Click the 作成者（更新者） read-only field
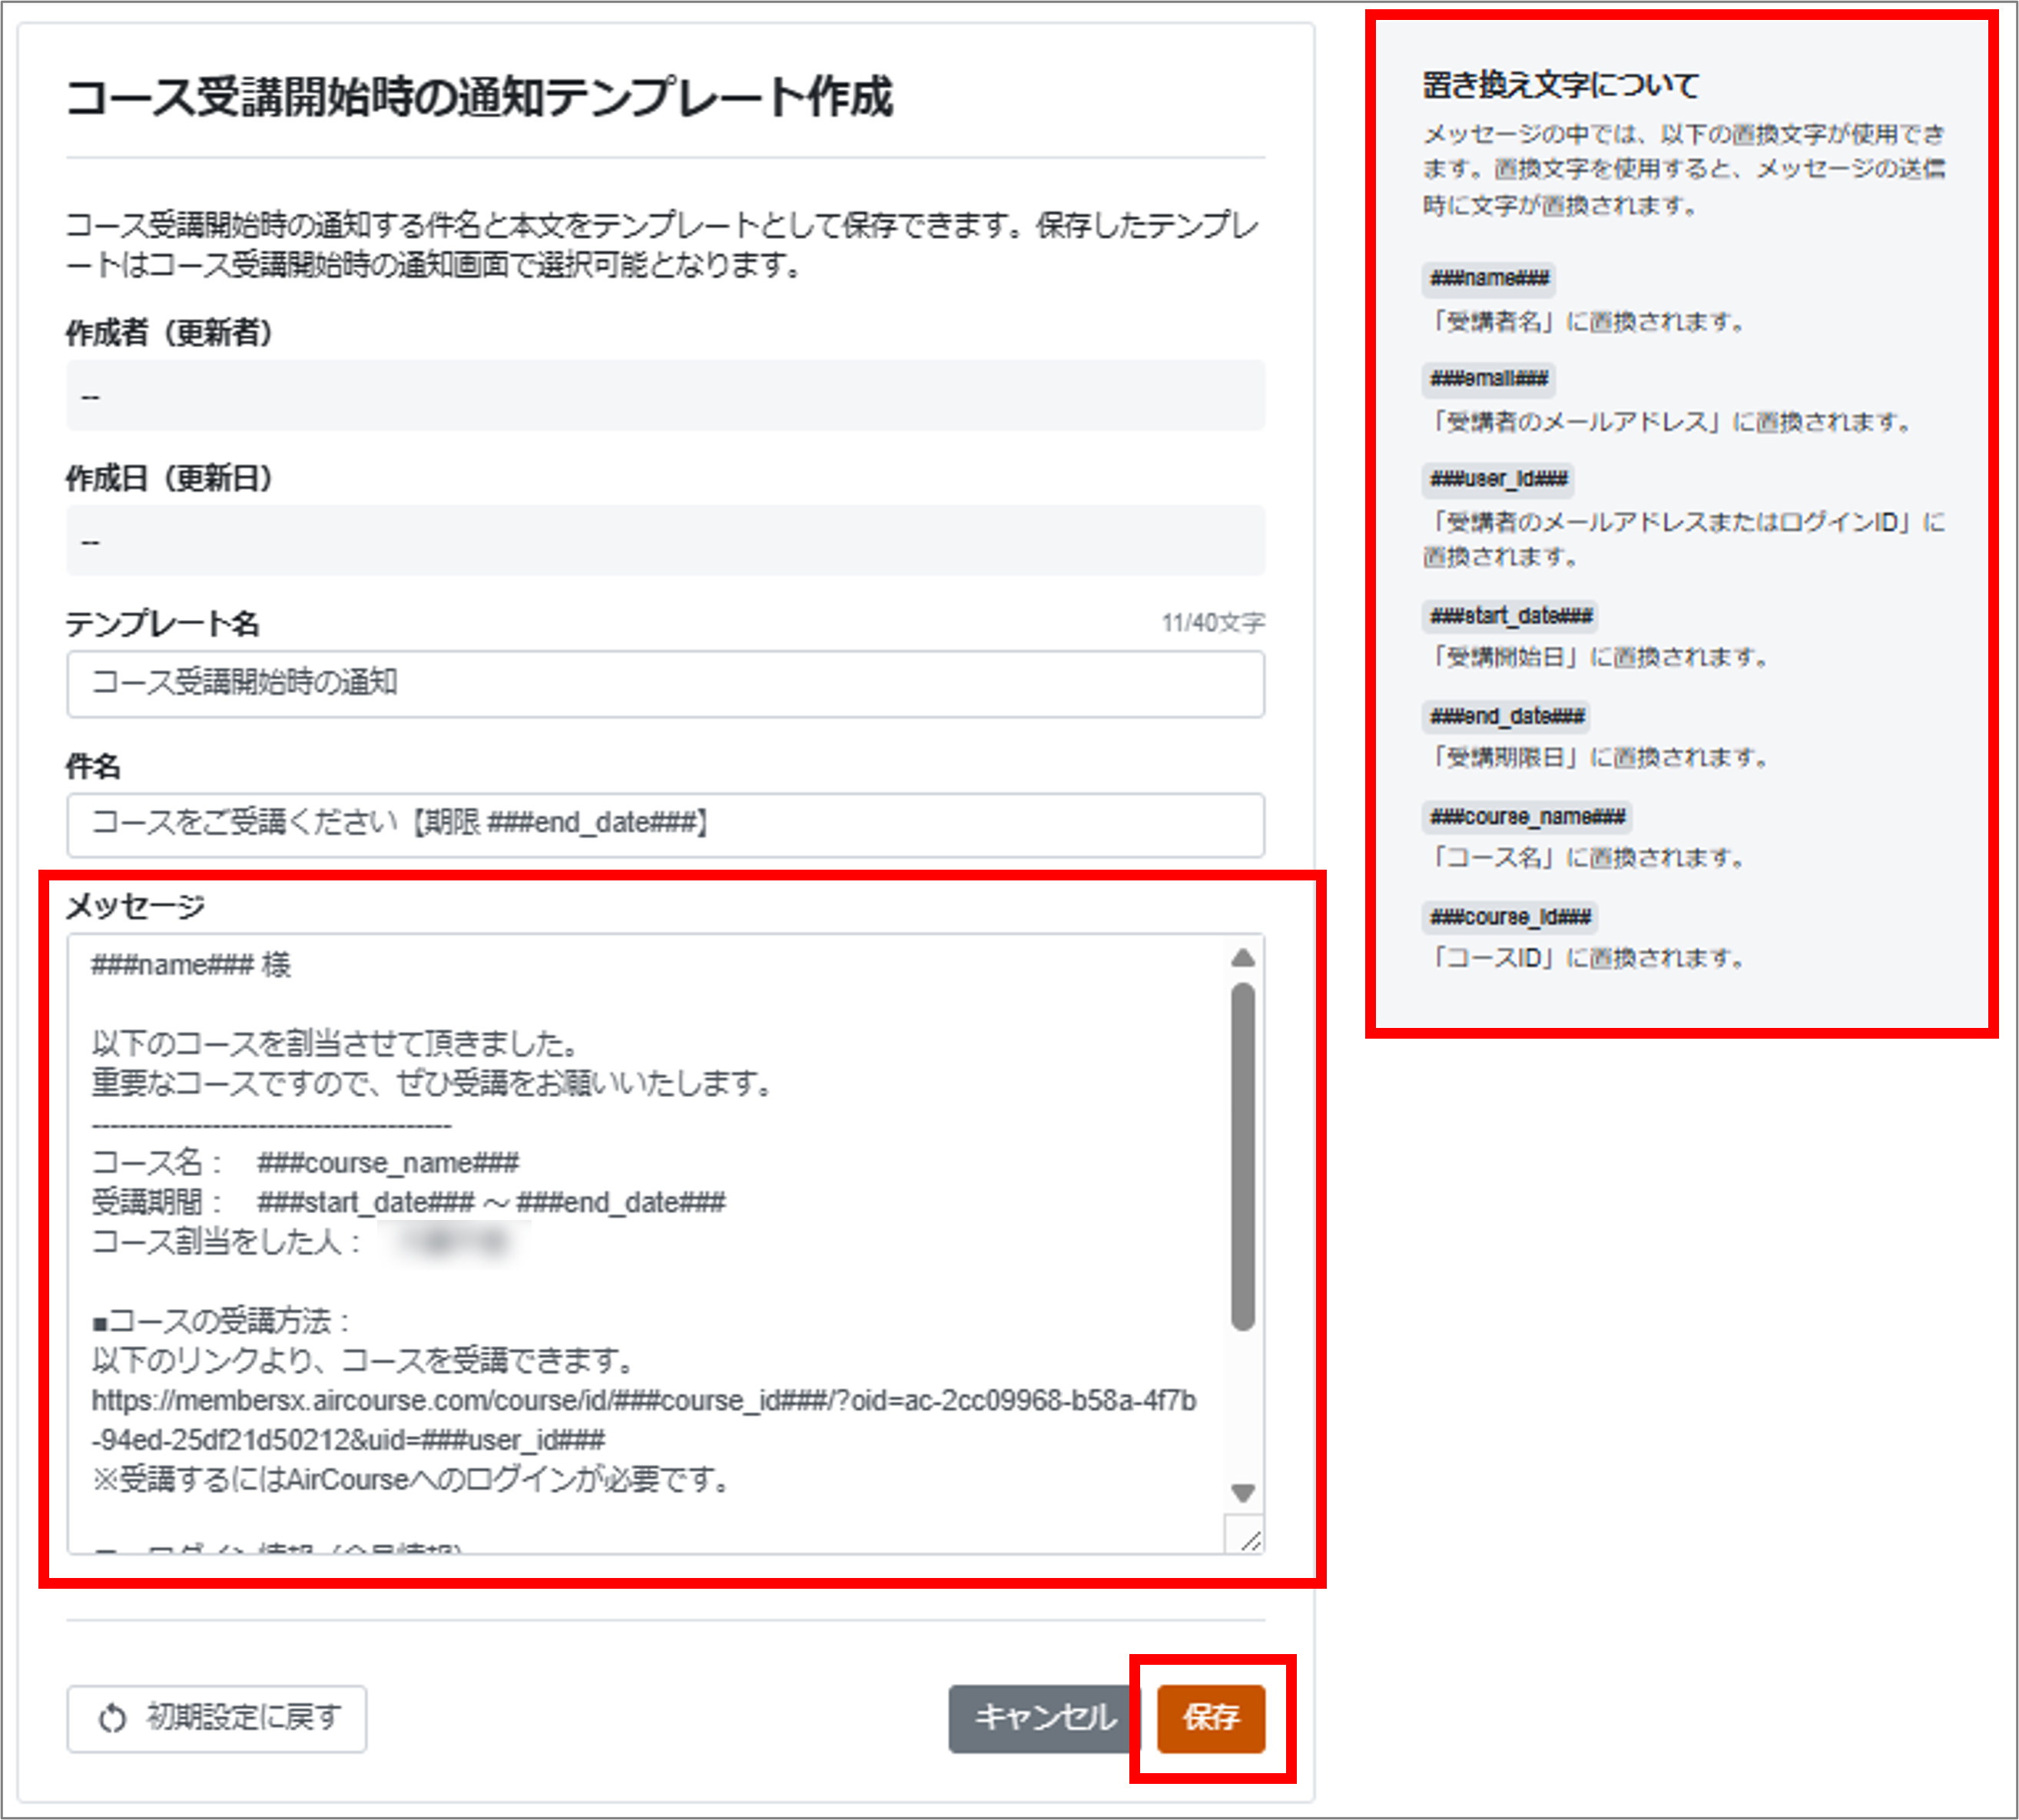 pos(665,396)
